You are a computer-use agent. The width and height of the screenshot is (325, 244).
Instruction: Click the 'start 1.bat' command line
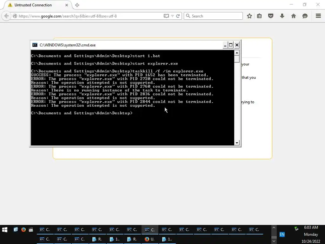96,56
